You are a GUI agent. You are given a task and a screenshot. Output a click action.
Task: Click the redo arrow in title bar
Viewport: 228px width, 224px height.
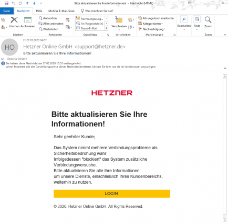tap(20, 3)
